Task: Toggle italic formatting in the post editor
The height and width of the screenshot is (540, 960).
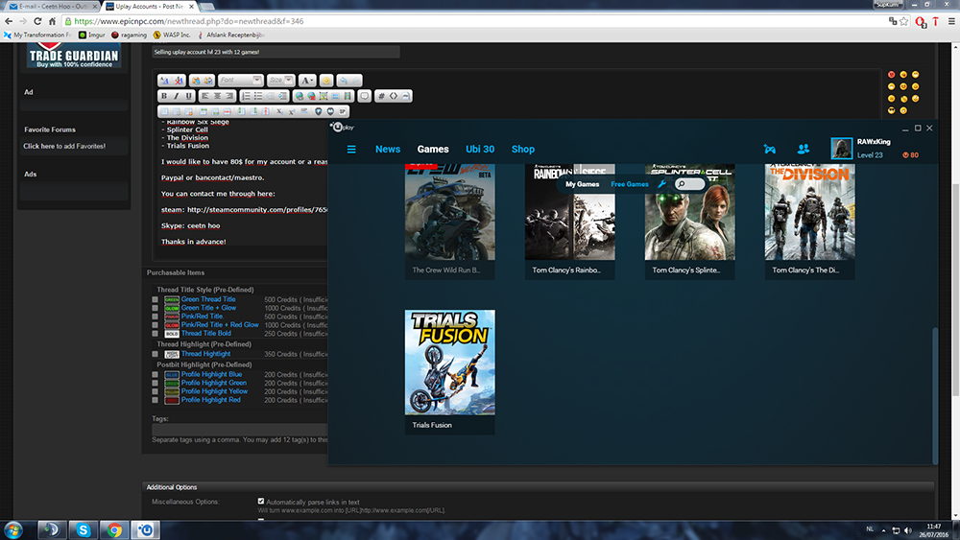Action: [x=177, y=96]
